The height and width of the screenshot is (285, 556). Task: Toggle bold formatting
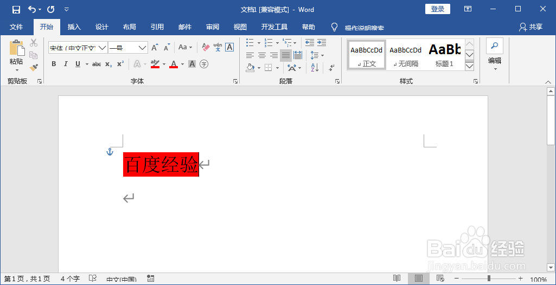(x=54, y=64)
